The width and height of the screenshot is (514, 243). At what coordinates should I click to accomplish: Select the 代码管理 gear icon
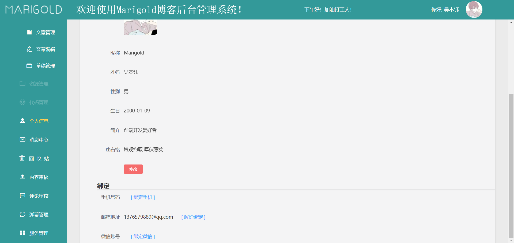[22, 102]
